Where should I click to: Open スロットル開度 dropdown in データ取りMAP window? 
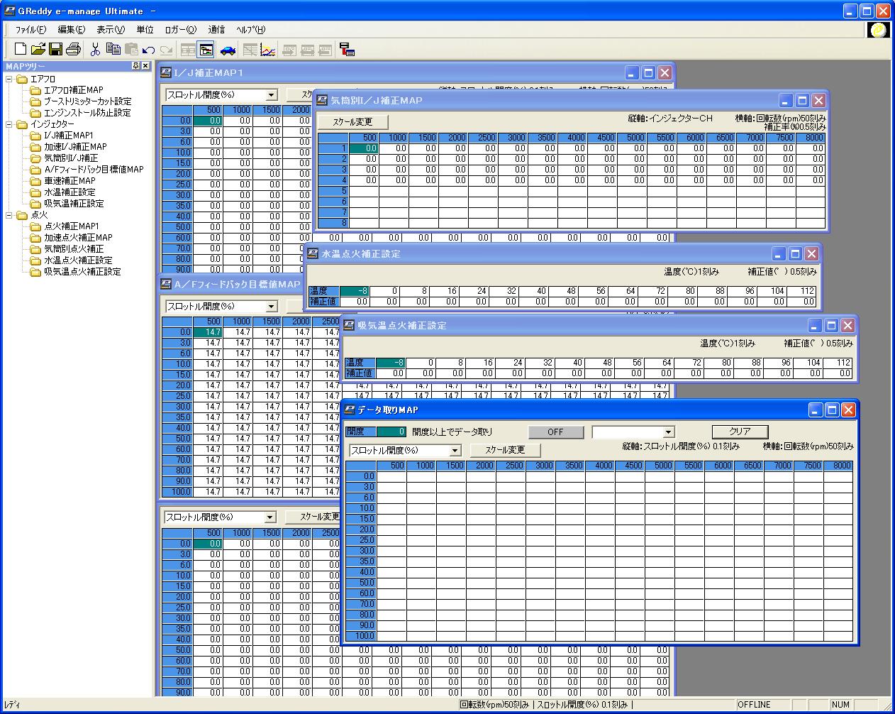455,451
